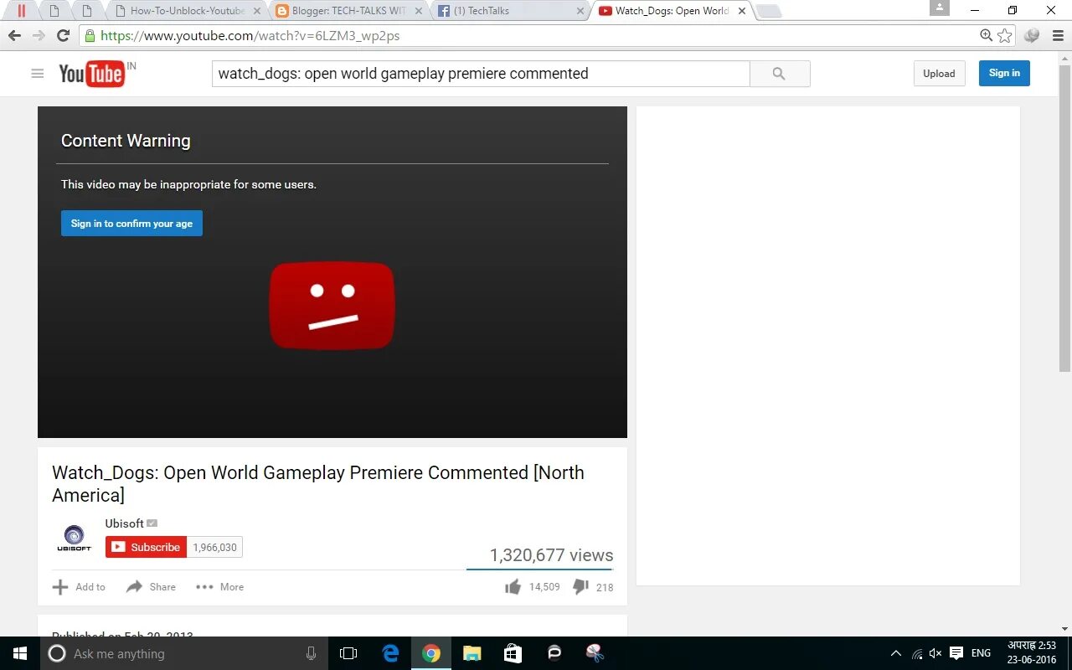Open Chrome menu with three dots
1072x670 pixels.
click(x=1056, y=36)
